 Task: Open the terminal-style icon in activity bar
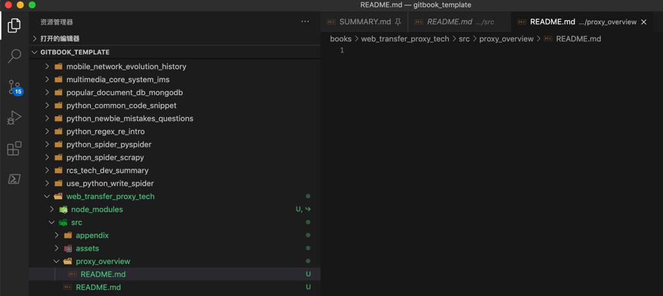[14, 179]
